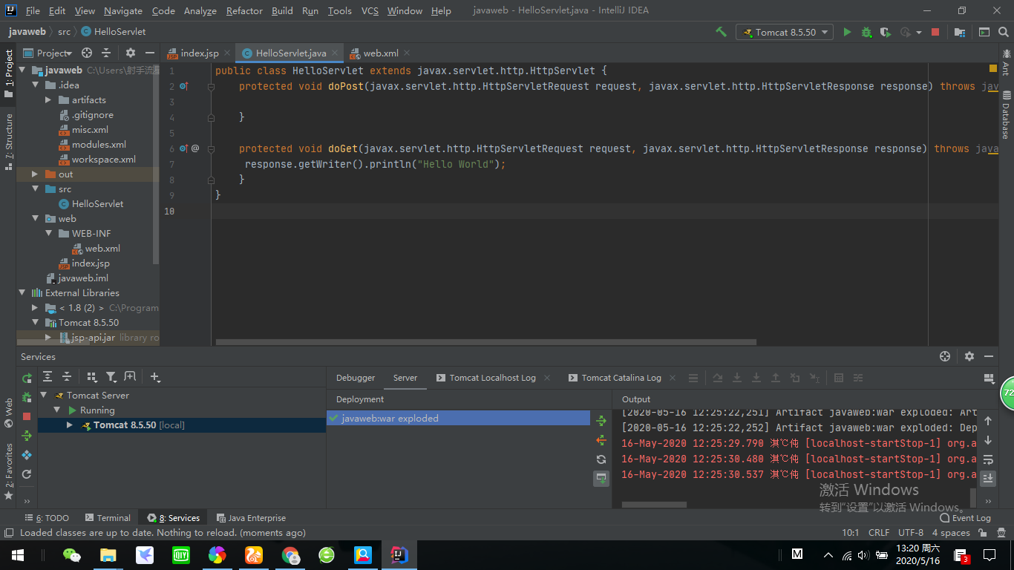Viewport: 1014px width, 570px height.
Task: Open the Refactor menu
Action: pos(244,10)
